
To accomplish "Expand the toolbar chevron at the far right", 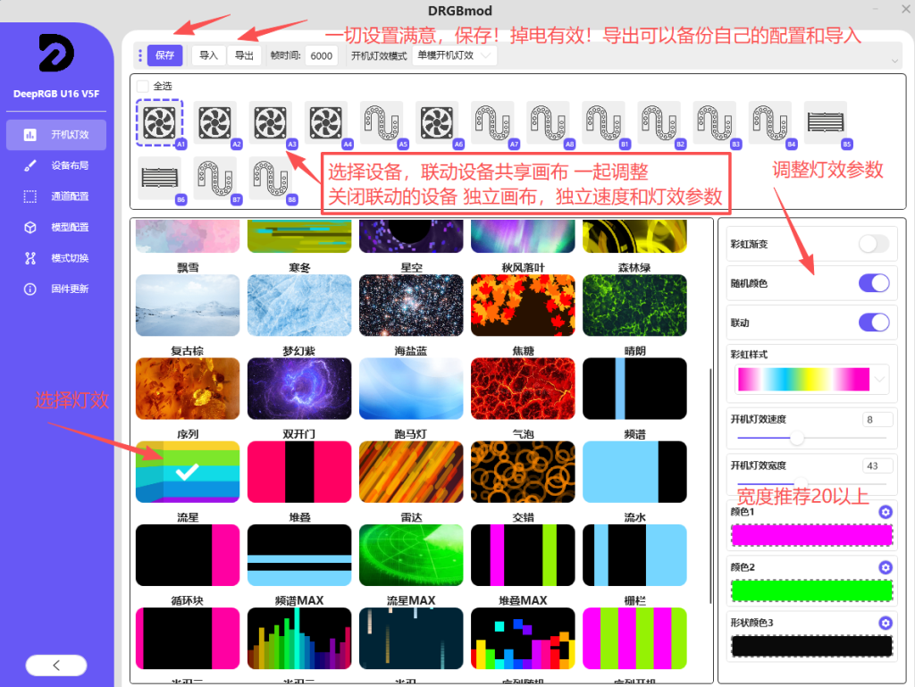I will pos(895,61).
